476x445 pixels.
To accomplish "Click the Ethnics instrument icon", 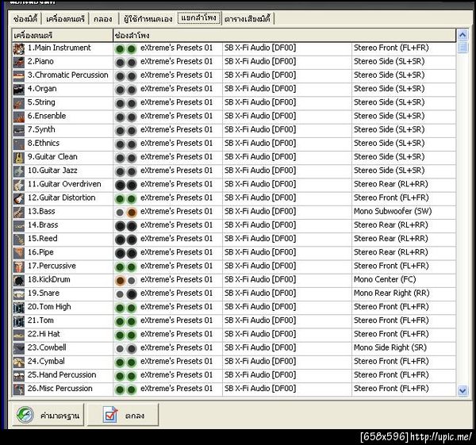I will coord(19,144).
